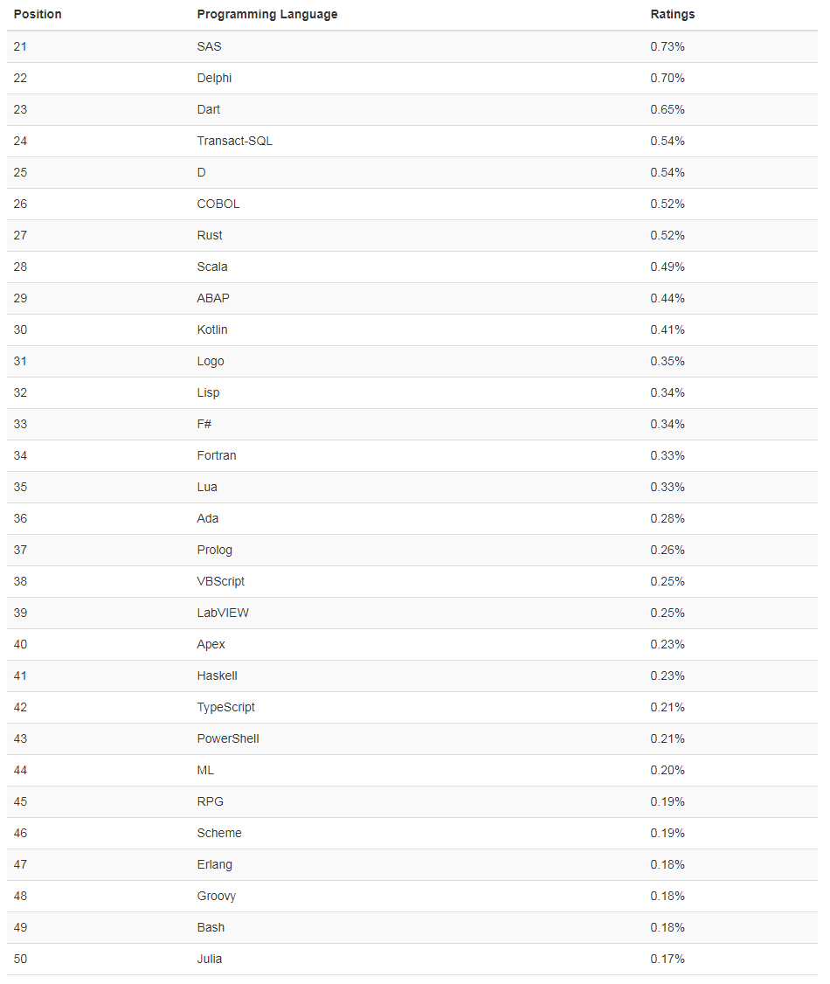
Task: Click the Ratings column header
Action: click(673, 15)
